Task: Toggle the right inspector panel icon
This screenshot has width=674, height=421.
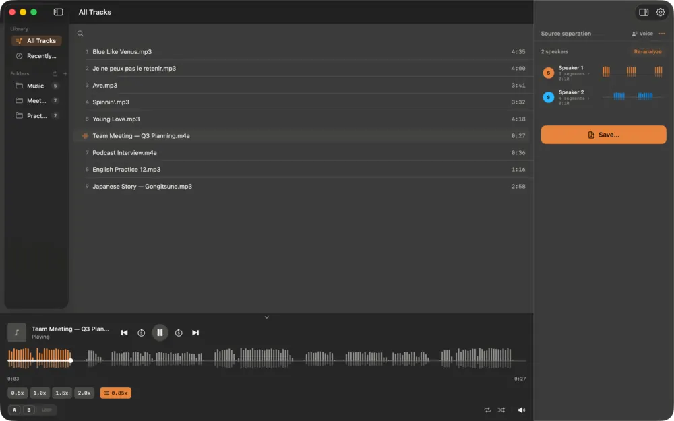Action: (644, 12)
